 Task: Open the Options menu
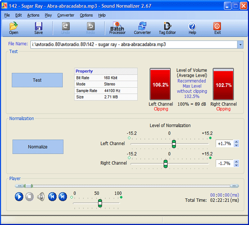pos(86,15)
